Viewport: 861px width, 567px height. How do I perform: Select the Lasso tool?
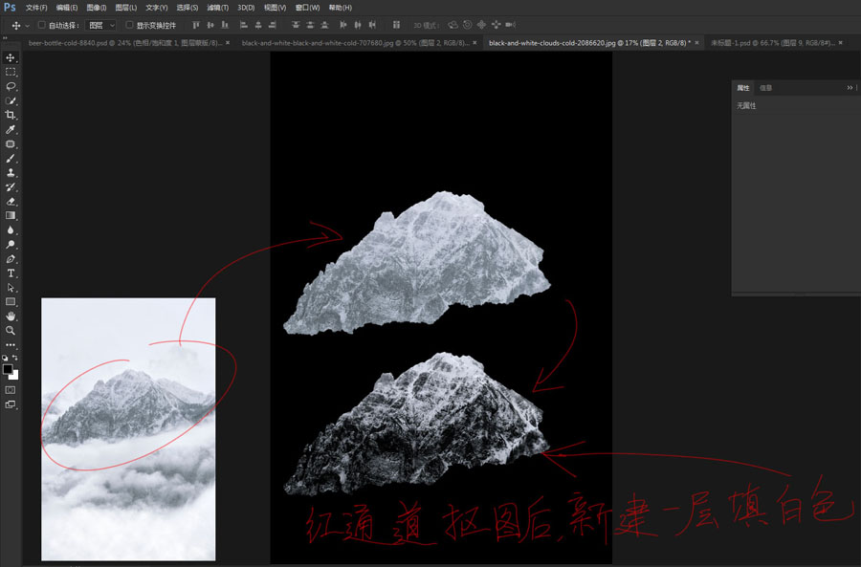(11, 84)
